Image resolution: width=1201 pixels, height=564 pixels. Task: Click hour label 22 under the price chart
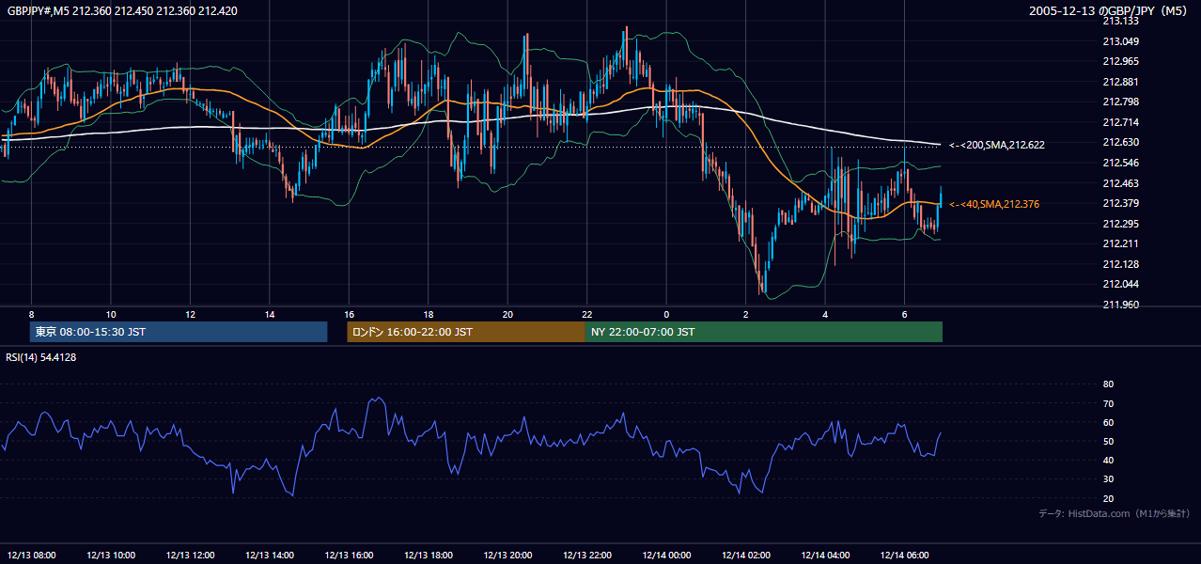pyautogui.click(x=586, y=314)
